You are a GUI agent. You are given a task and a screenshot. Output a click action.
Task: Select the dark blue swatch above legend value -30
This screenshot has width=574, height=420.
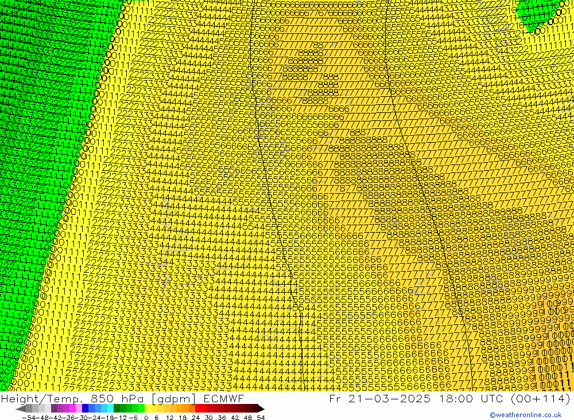click(85, 409)
